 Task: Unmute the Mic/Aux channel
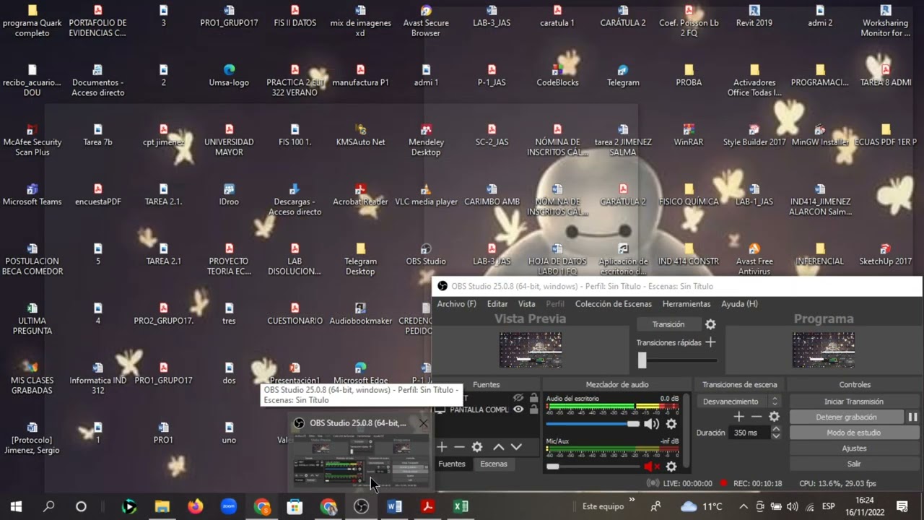click(651, 467)
